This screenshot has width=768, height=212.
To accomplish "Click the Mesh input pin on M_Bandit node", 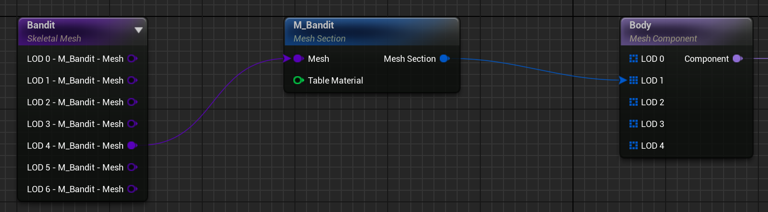I will pos(298,59).
